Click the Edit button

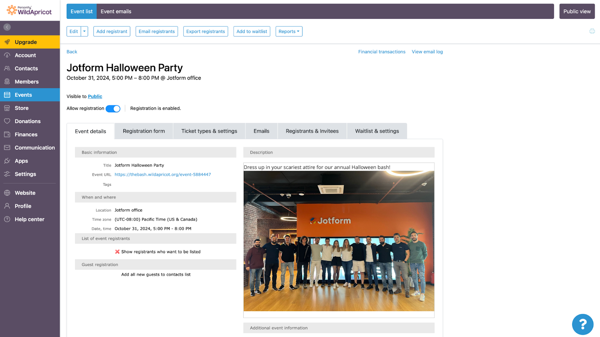[x=74, y=31]
